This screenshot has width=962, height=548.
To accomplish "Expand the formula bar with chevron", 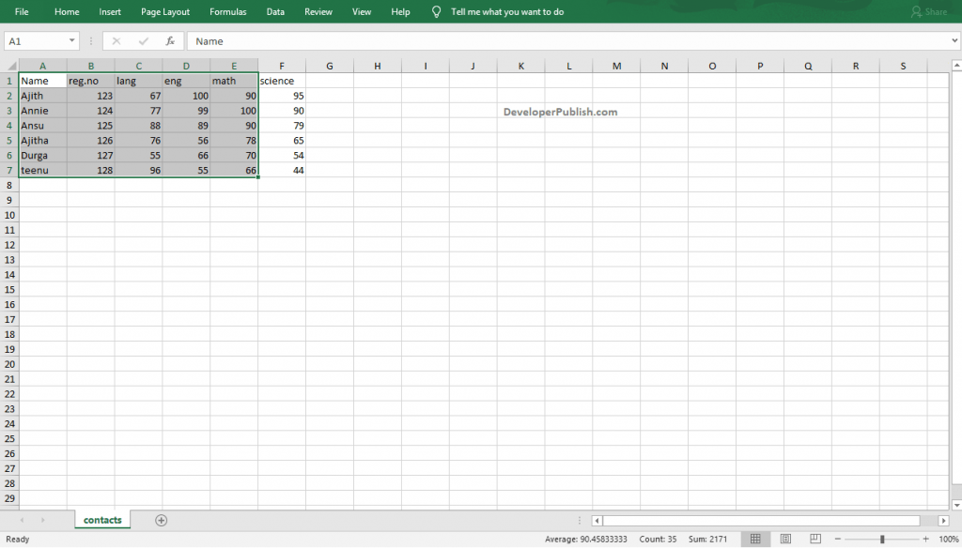I will pyautogui.click(x=954, y=41).
